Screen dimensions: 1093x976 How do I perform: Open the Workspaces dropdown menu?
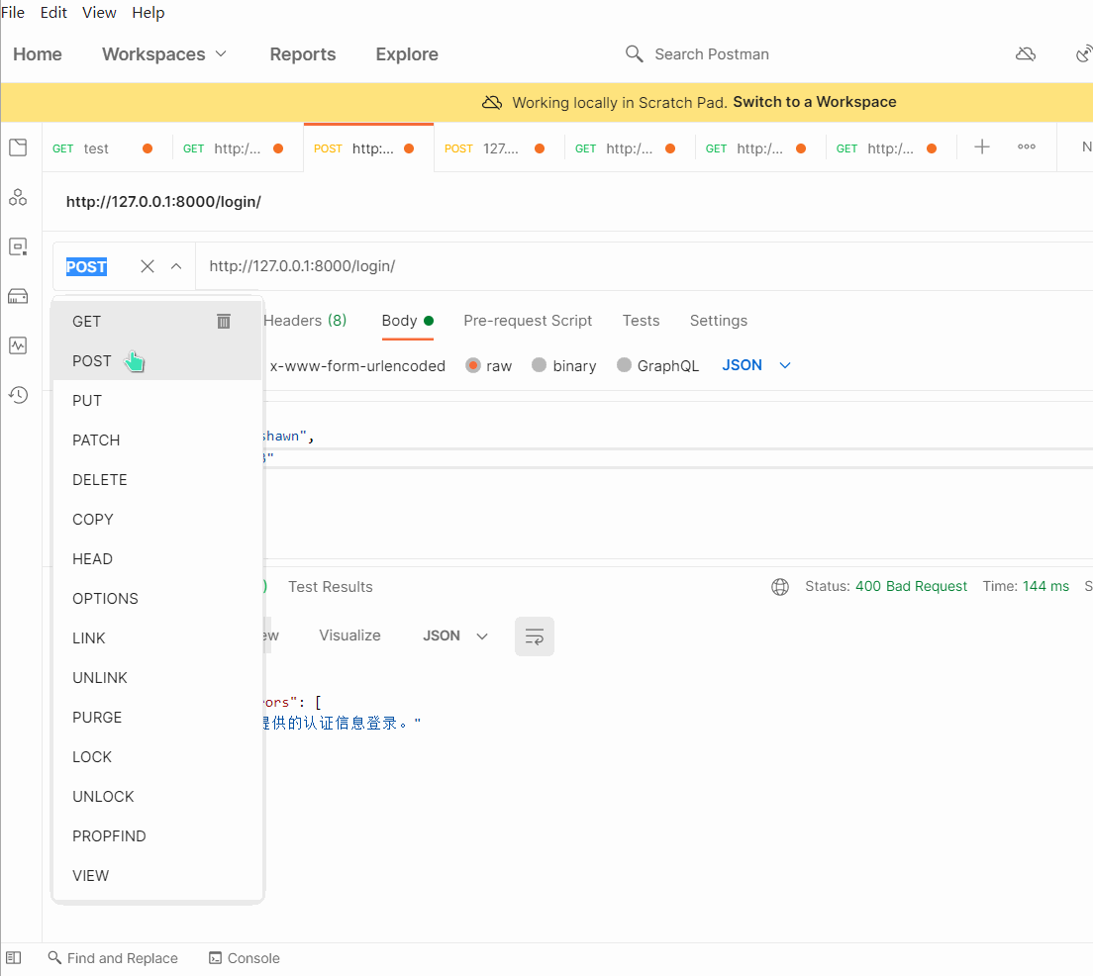pos(164,54)
